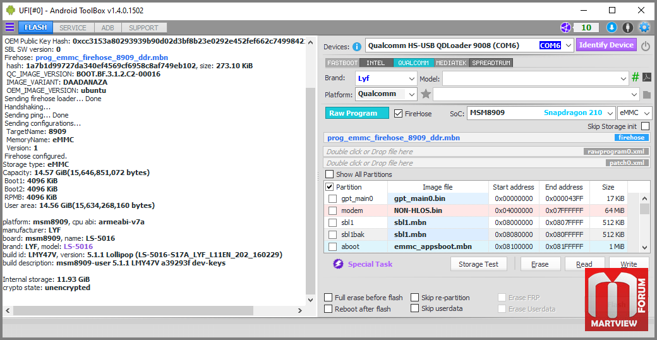Click the green hash icon beside Model
Image resolution: width=657 pixels, height=340 pixels.
(636, 78)
